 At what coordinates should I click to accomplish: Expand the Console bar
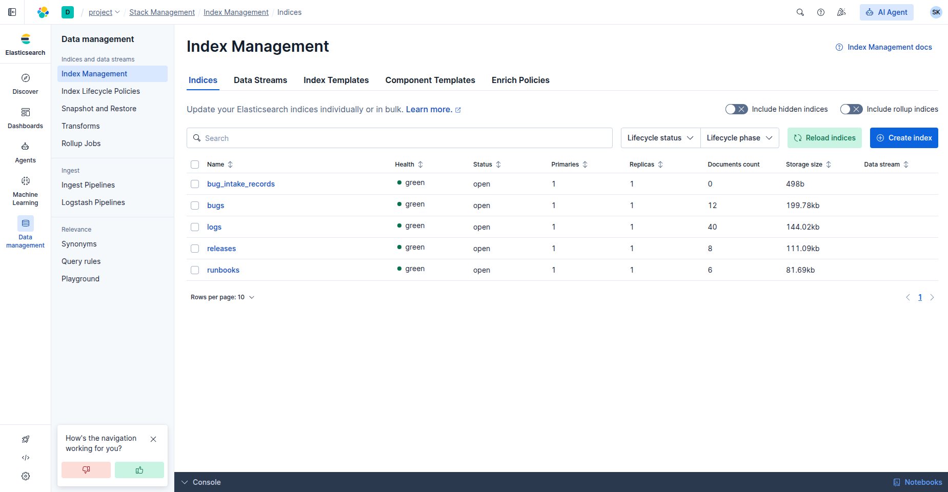(x=201, y=482)
